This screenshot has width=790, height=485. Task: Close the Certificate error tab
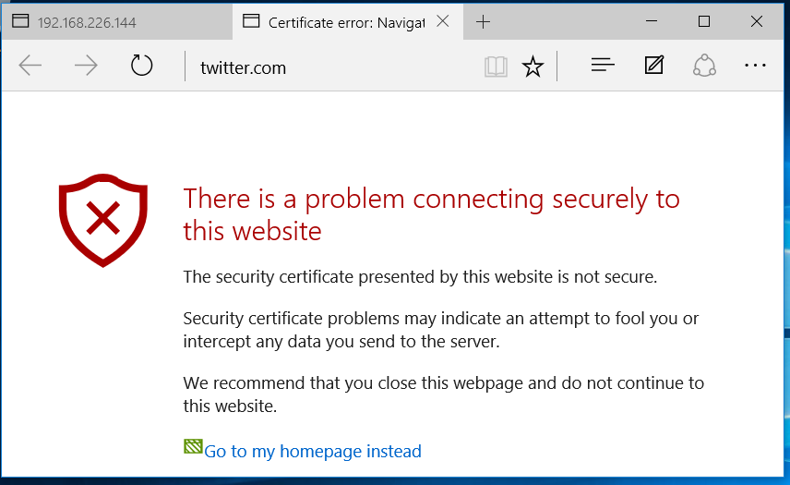click(443, 21)
